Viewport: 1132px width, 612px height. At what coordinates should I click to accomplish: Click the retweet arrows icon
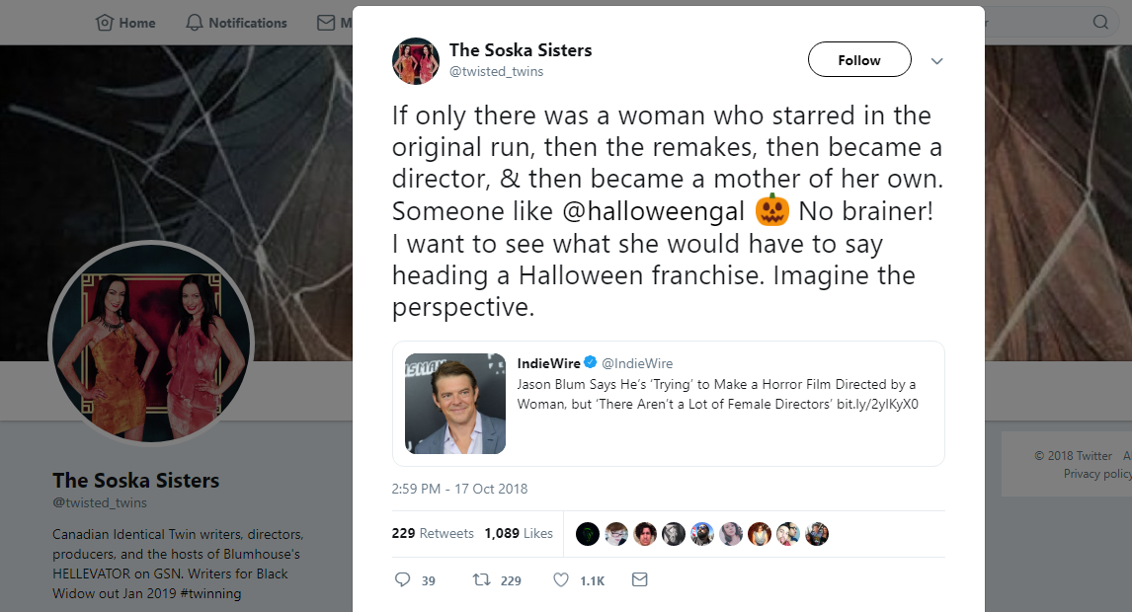click(482, 580)
